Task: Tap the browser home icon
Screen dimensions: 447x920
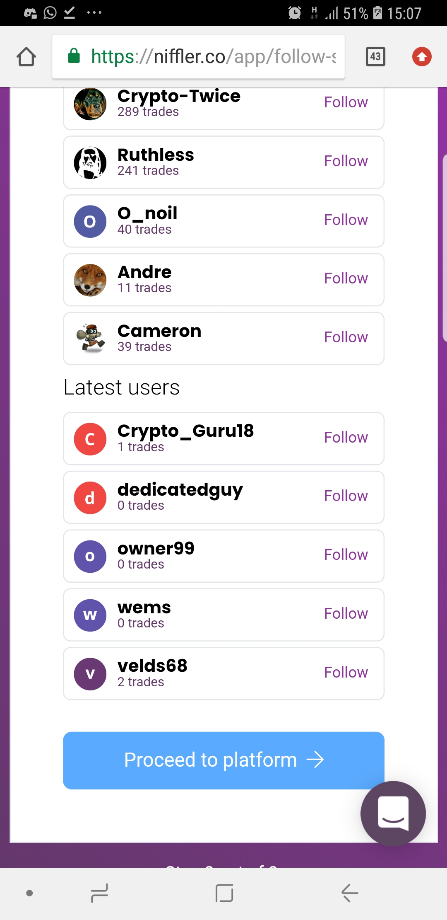Action: coord(26,57)
